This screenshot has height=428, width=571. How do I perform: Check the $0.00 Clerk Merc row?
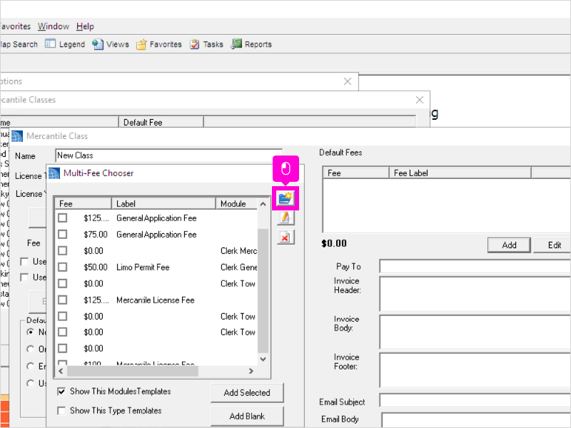tap(63, 251)
